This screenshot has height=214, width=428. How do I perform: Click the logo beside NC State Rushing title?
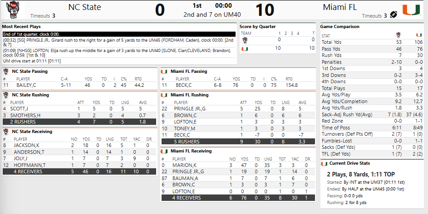pyautogui.click(x=6, y=95)
